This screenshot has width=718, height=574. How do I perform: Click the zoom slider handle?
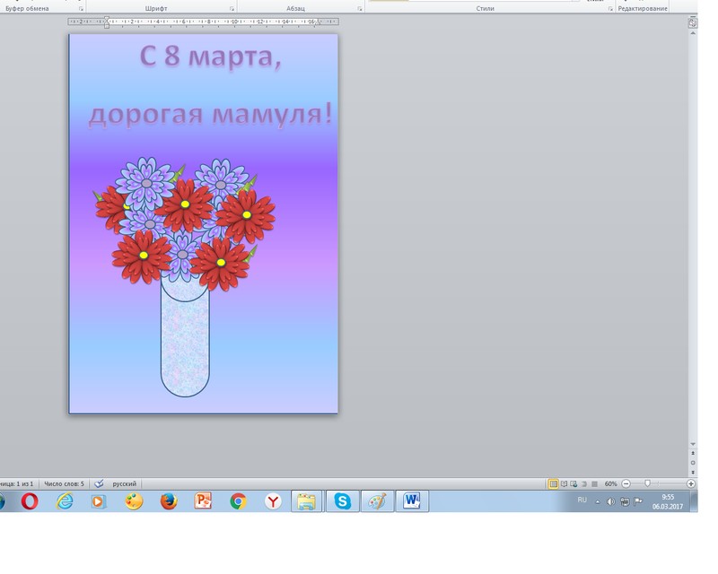(647, 483)
